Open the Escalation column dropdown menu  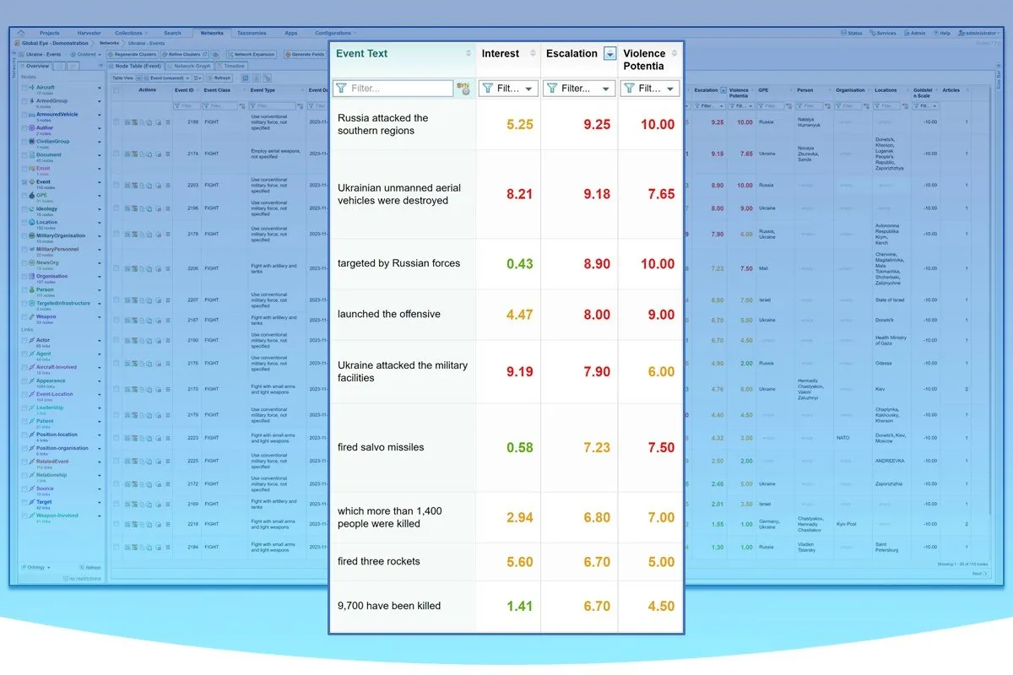coord(610,53)
